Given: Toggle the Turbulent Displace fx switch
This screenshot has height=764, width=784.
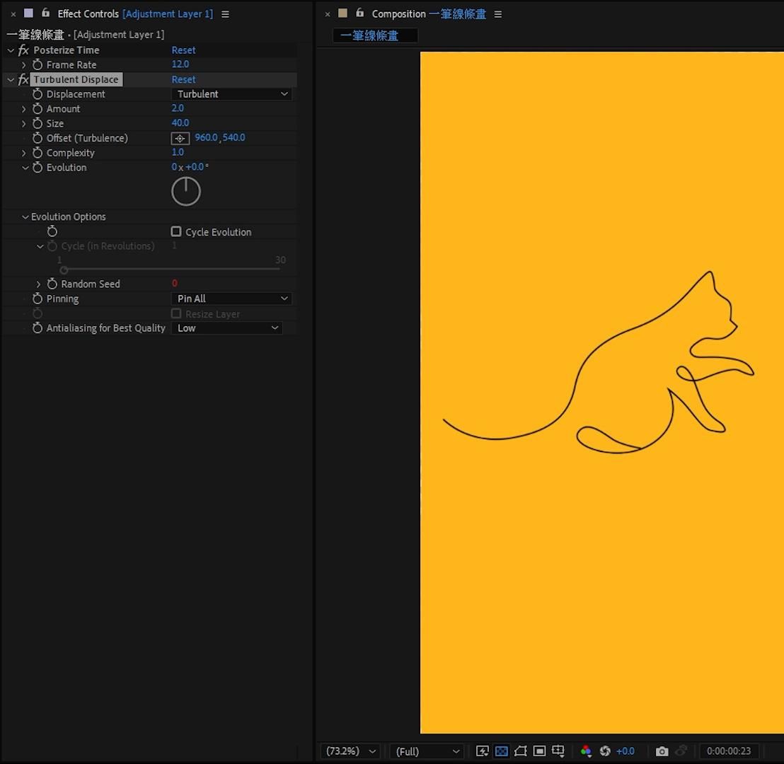Looking at the screenshot, I should 23,80.
